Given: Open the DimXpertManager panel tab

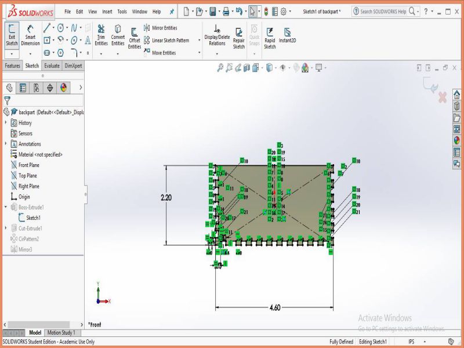Looking at the screenshot, I should point(50,88).
